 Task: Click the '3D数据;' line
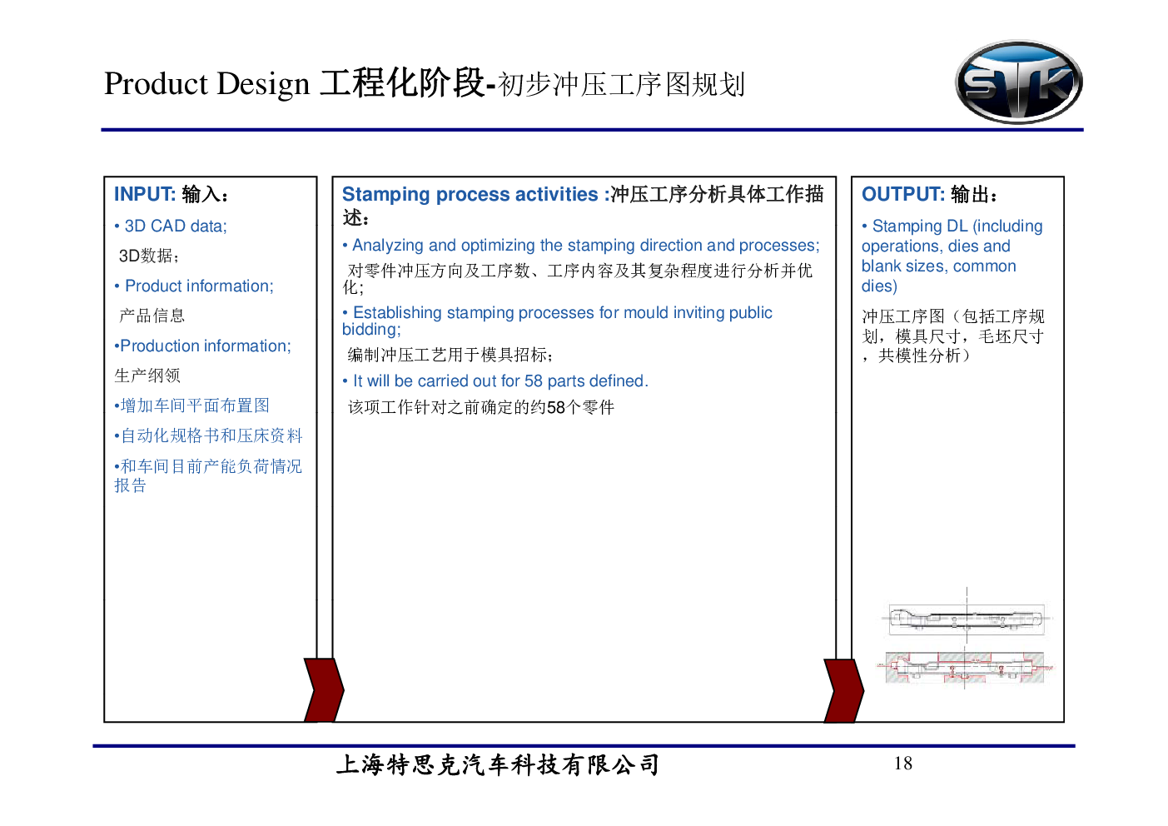click(x=149, y=256)
